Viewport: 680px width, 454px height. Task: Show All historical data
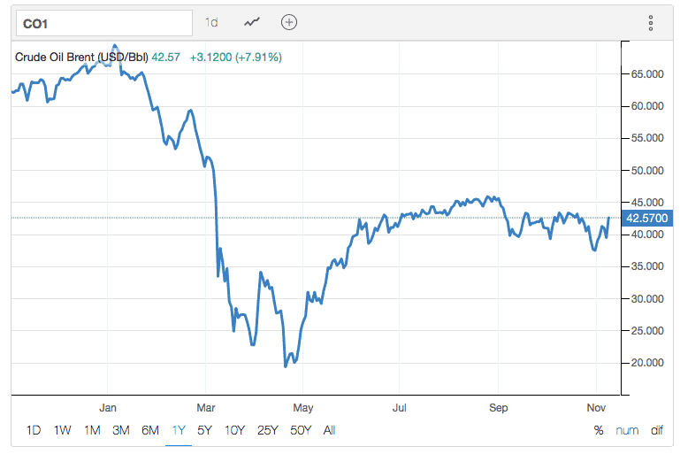(x=329, y=431)
